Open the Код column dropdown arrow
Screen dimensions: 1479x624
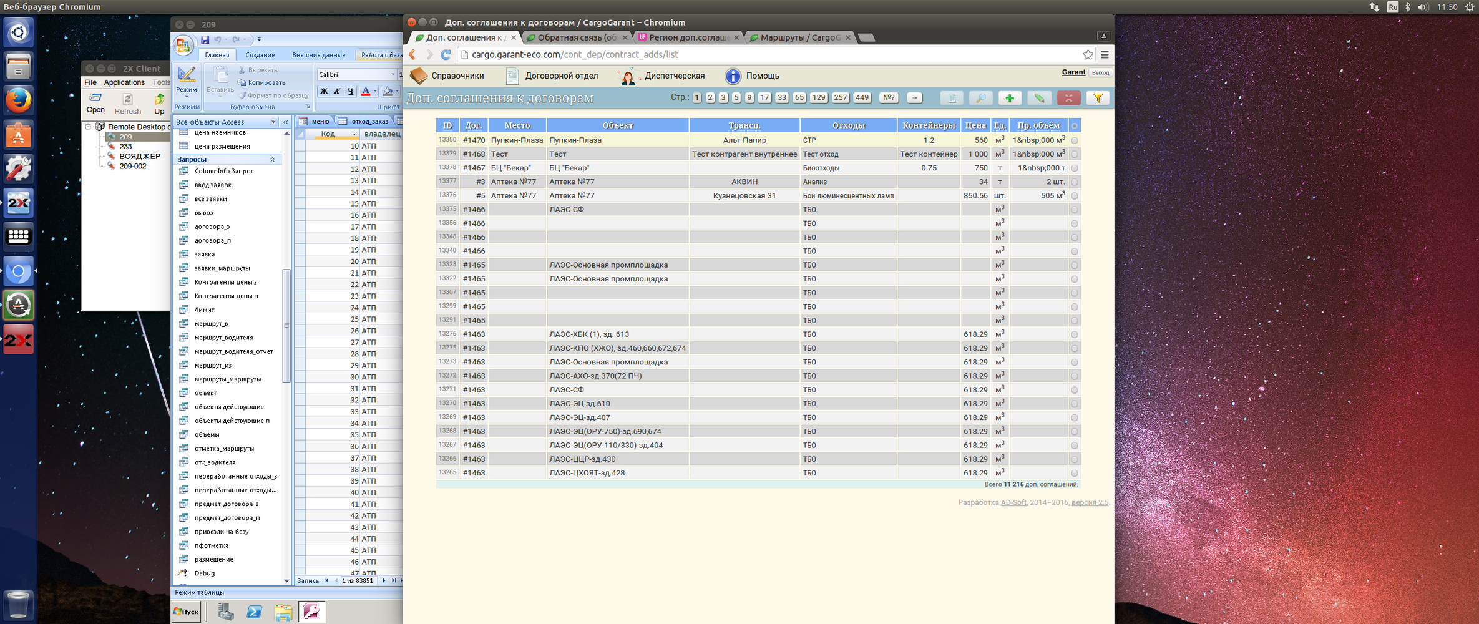click(x=354, y=134)
